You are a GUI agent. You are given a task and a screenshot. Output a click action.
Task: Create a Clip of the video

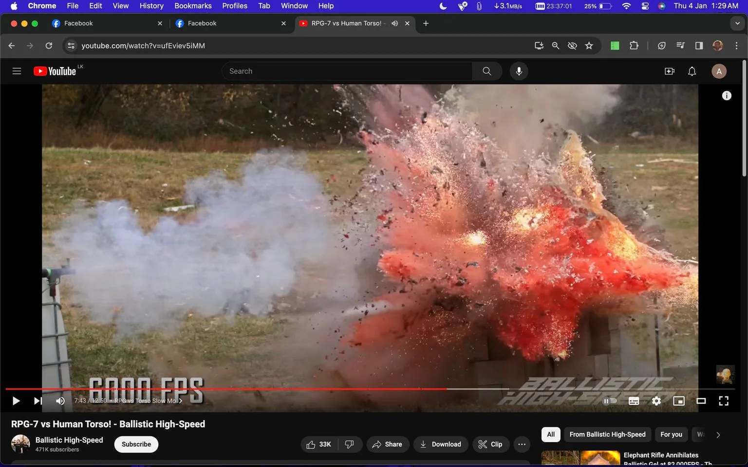click(491, 444)
